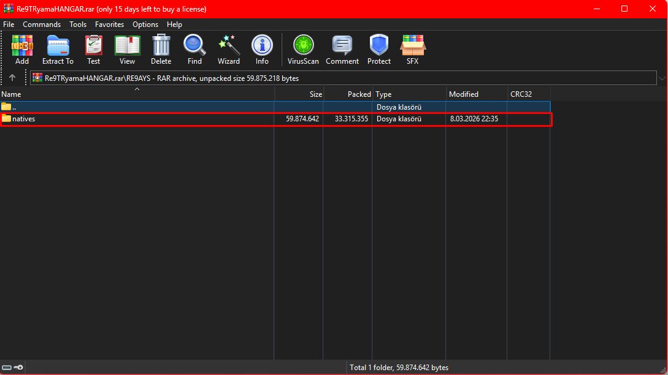Click the archive icon in address bar

click(37, 78)
